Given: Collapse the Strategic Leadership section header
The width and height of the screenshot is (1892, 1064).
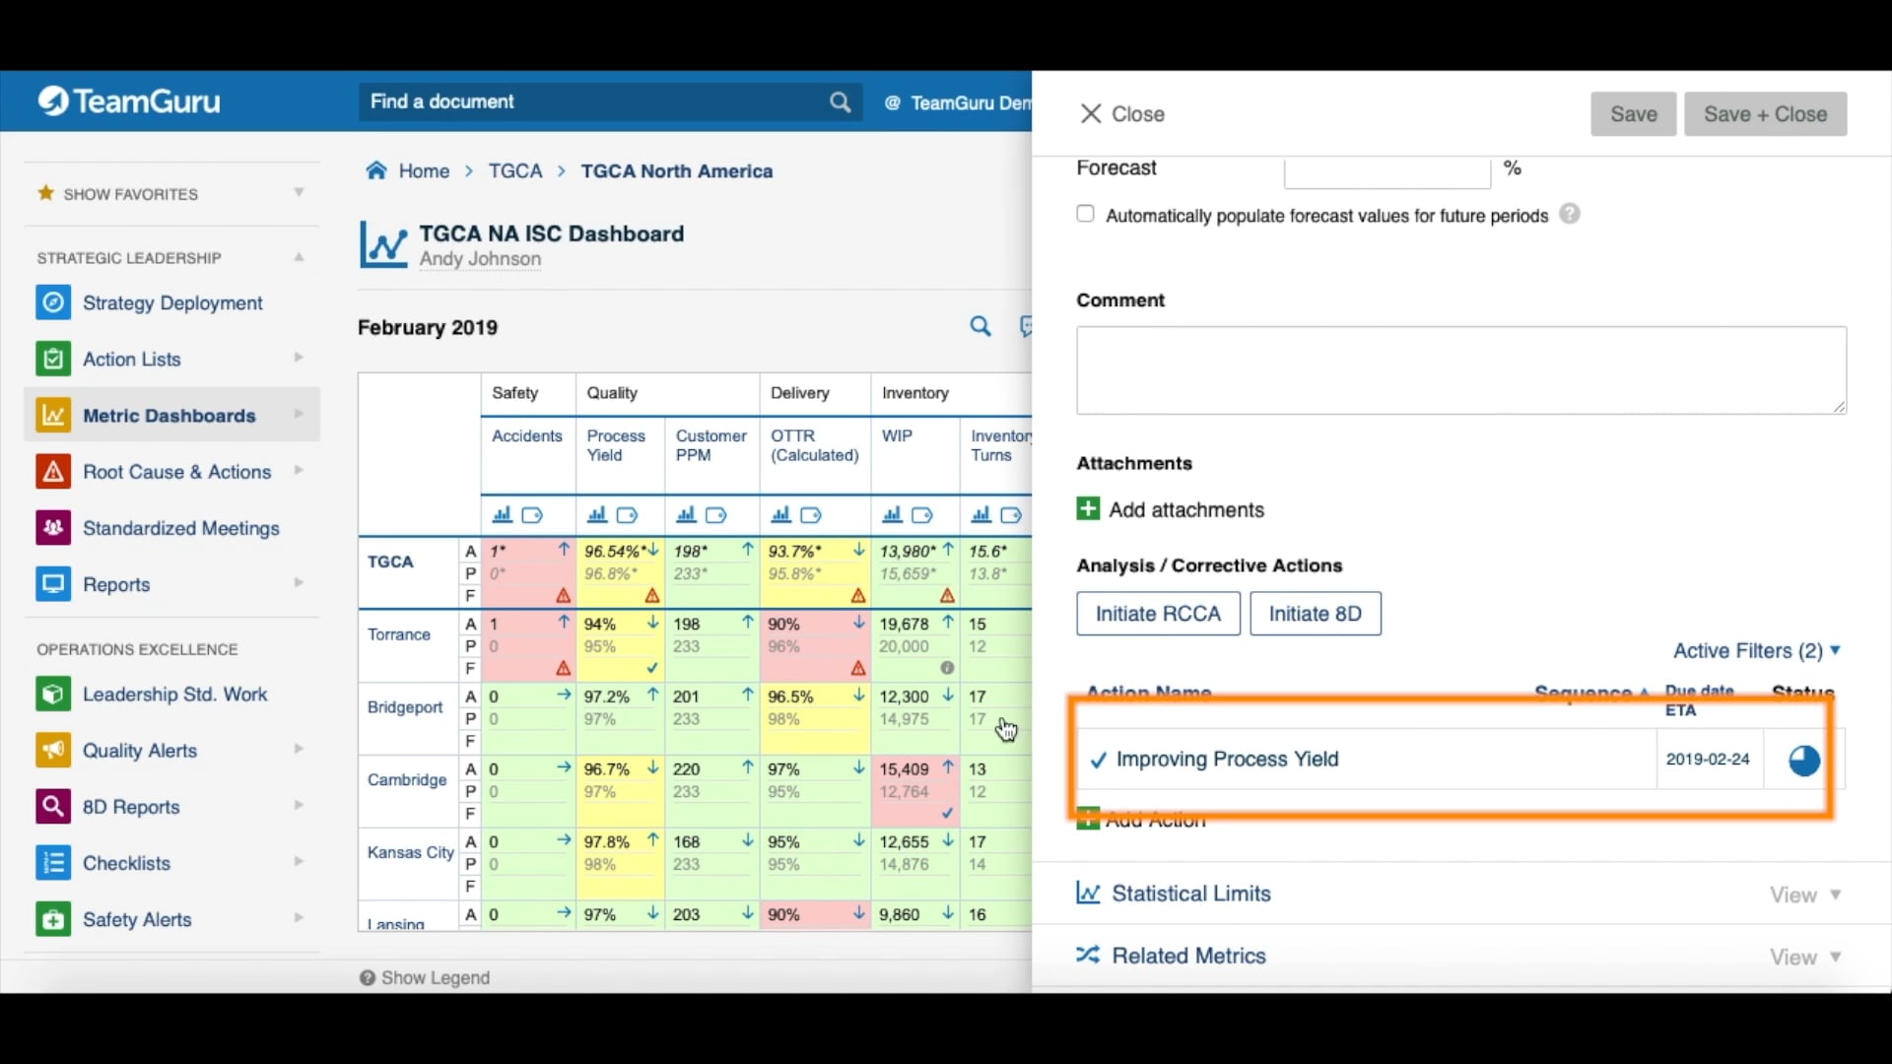Looking at the screenshot, I should click(x=298, y=257).
